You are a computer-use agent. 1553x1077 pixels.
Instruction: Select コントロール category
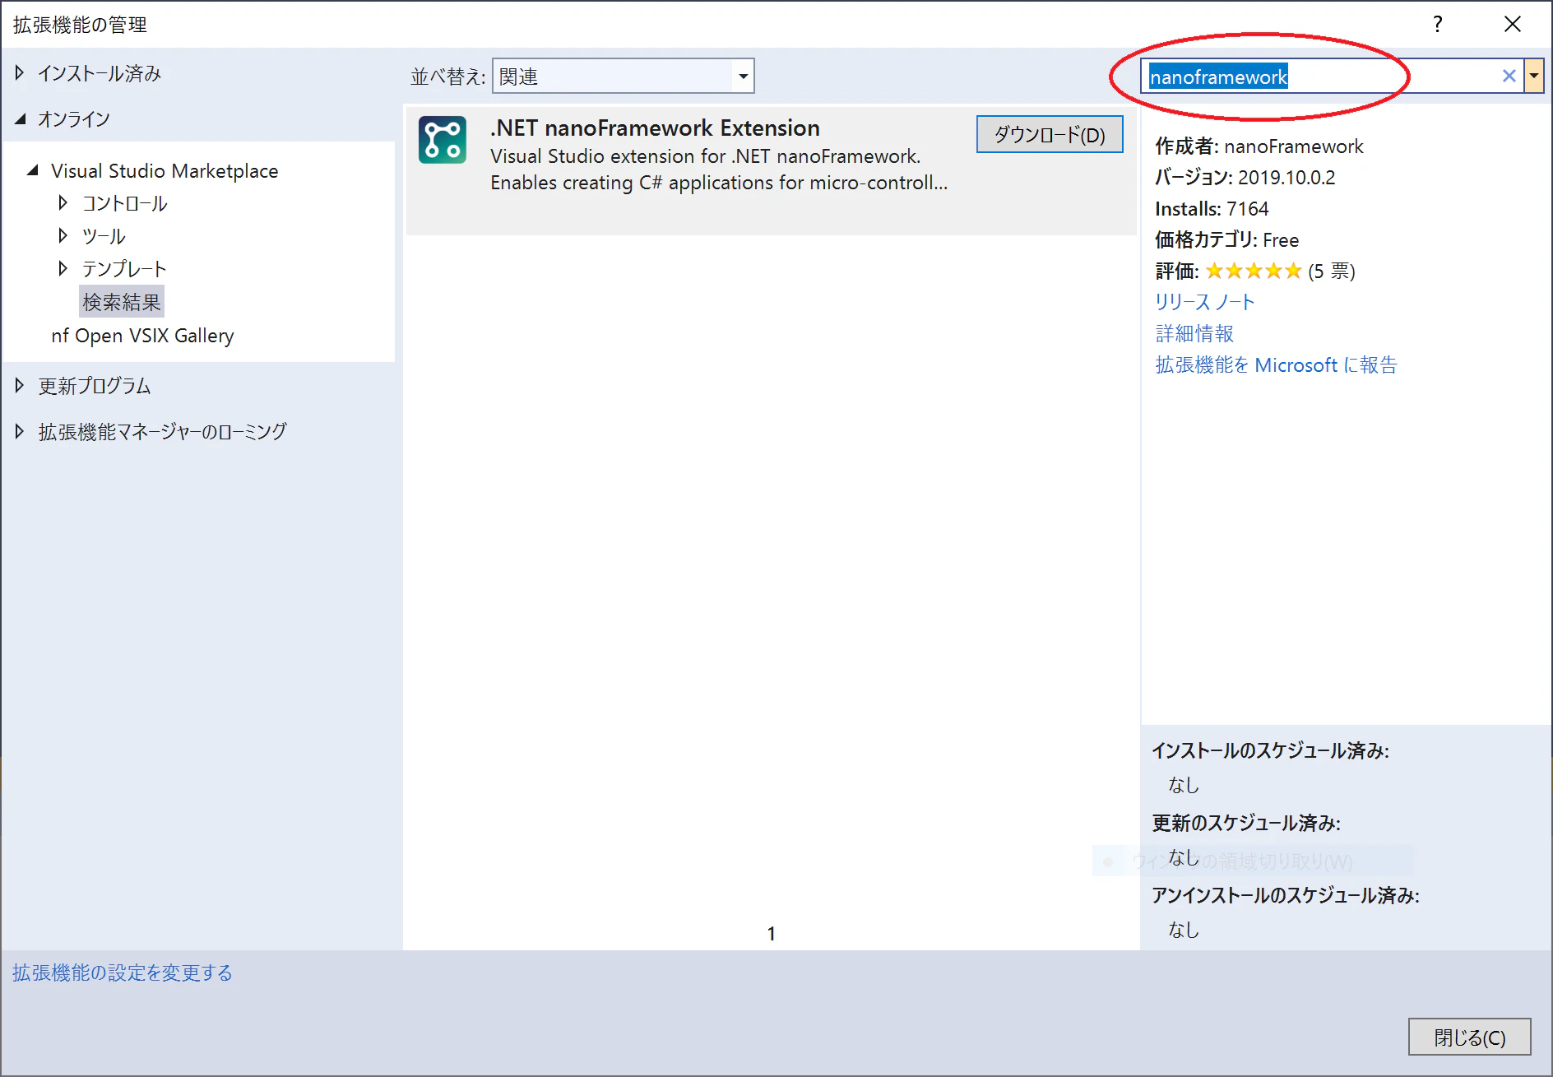pyautogui.click(x=124, y=203)
